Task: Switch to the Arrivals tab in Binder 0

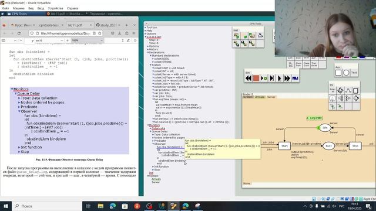Action: (260, 97)
